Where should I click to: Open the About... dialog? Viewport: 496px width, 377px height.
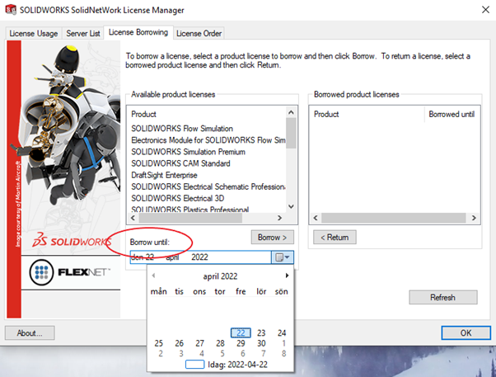pyautogui.click(x=30, y=333)
